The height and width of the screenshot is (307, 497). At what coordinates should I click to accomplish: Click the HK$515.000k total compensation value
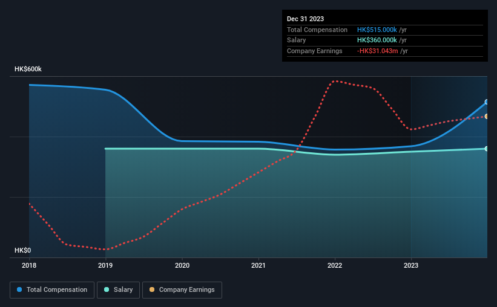point(377,30)
